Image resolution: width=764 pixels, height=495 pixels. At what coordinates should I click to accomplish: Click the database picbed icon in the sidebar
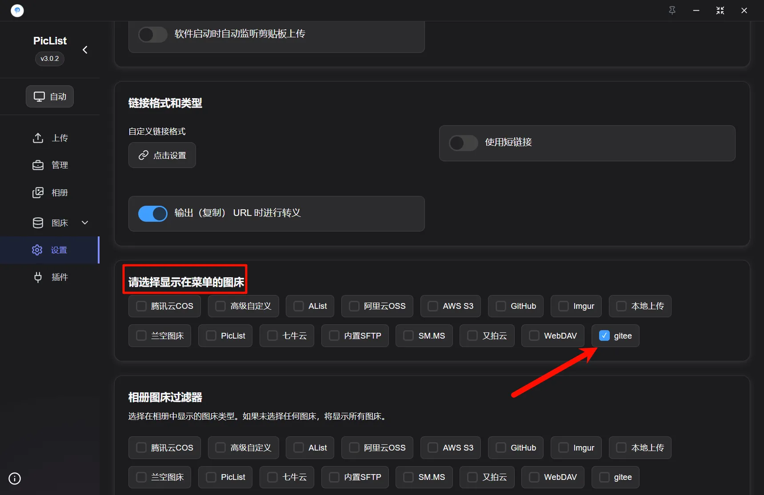(38, 223)
